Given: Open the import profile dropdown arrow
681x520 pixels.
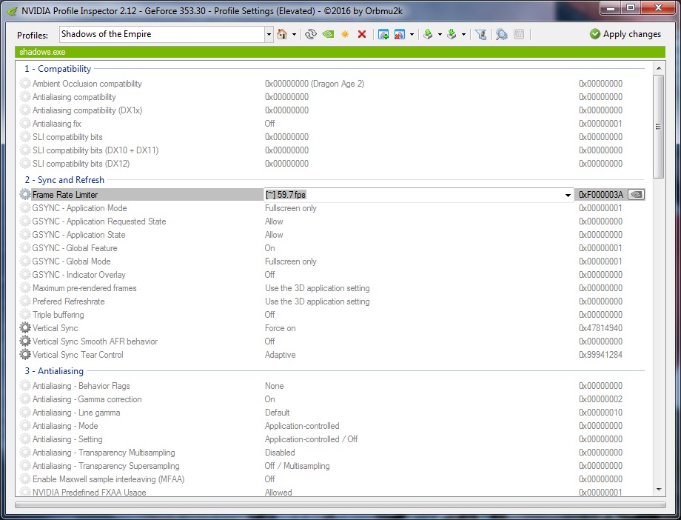Looking at the screenshot, I should [463, 34].
